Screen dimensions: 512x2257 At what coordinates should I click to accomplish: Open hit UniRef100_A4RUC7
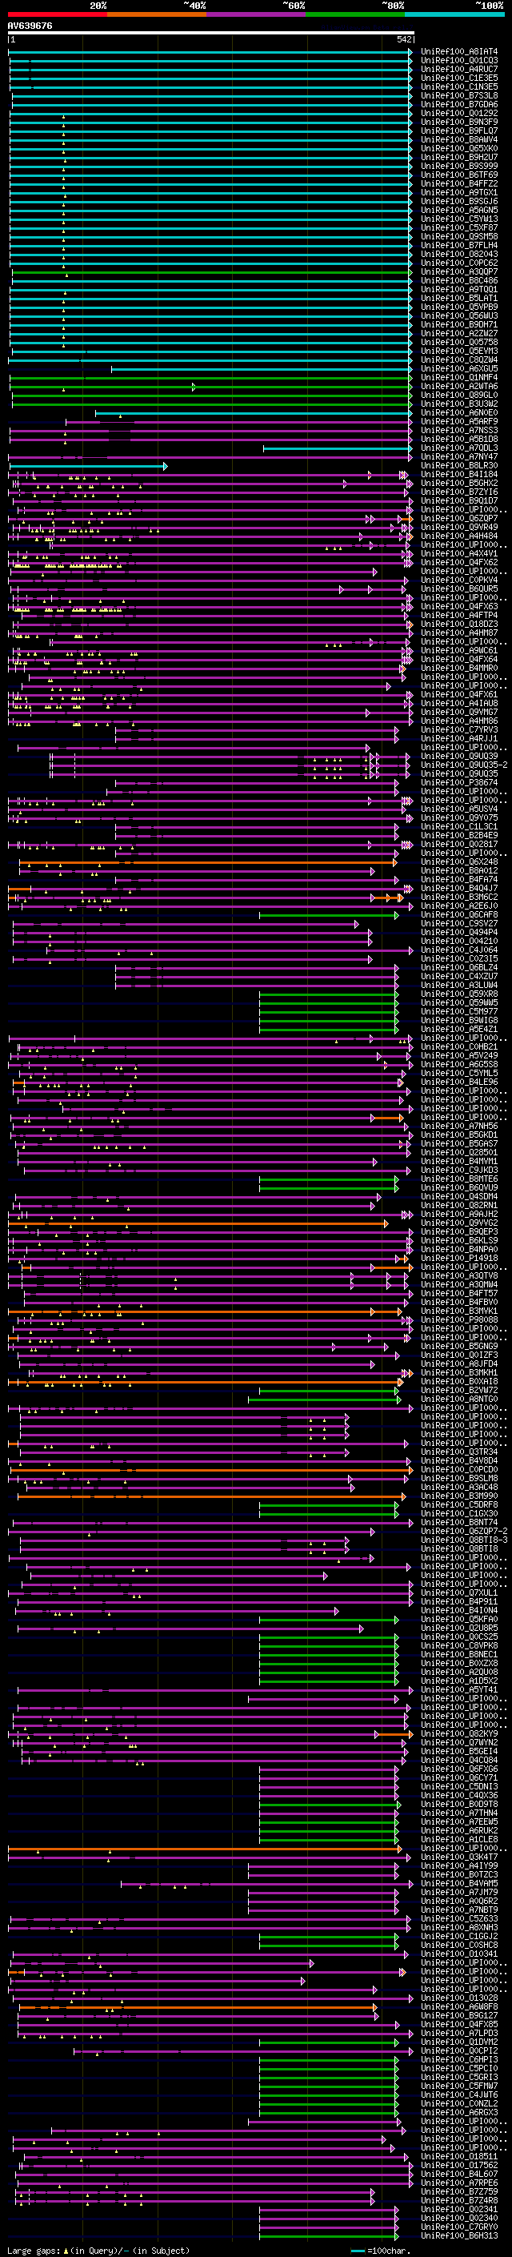tap(458, 69)
